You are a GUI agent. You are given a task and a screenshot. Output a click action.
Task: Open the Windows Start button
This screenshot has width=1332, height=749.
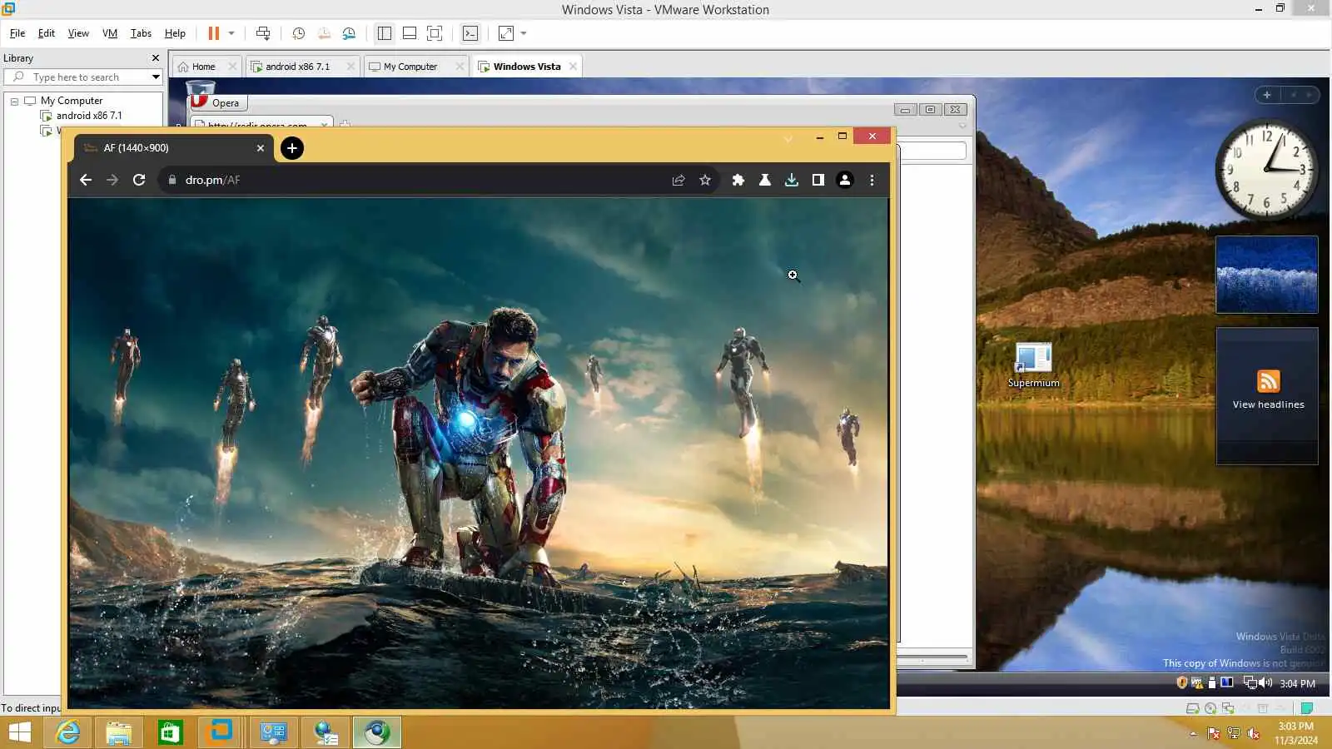tap(20, 732)
